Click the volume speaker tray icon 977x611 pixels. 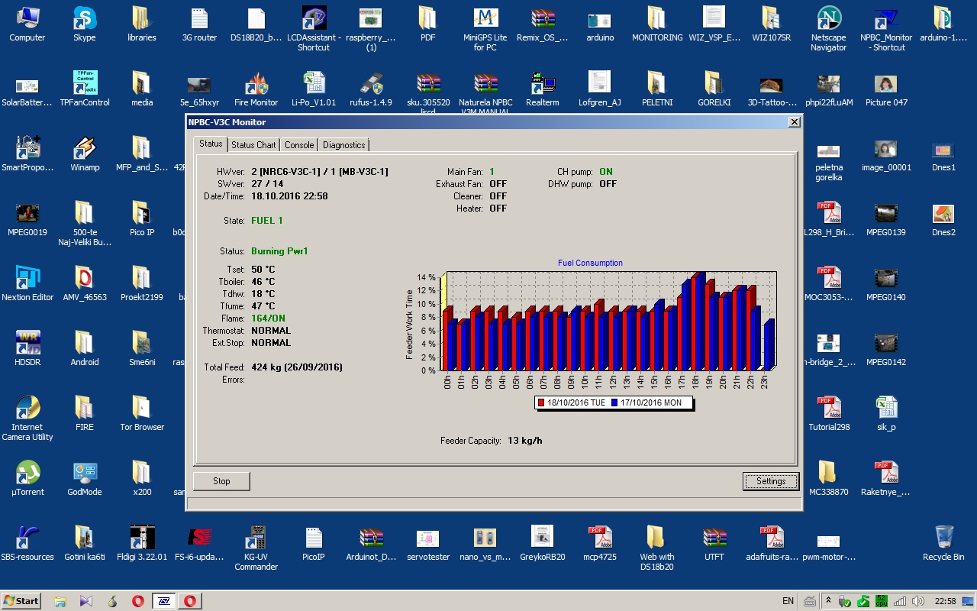point(918,601)
